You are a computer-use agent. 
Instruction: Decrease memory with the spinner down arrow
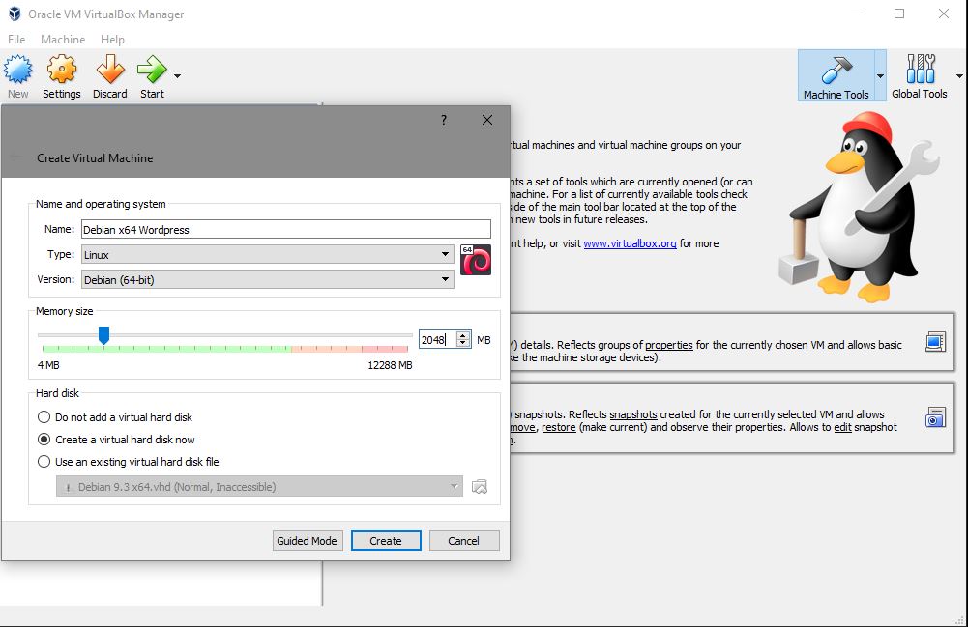click(x=463, y=343)
